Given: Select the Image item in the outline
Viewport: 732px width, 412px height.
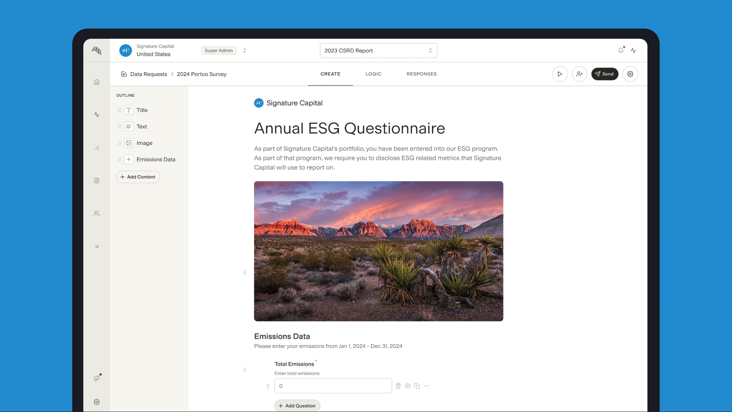Looking at the screenshot, I should coord(145,143).
